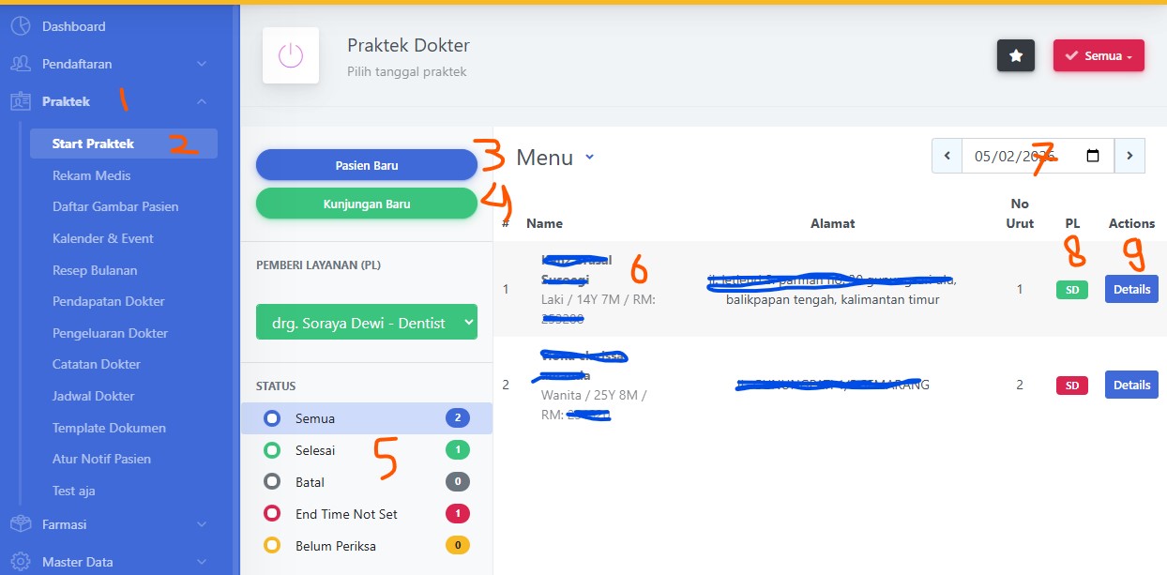The image size is (1167, 575).
Task: Click the star favorite button
Action: coord(1015,55)
